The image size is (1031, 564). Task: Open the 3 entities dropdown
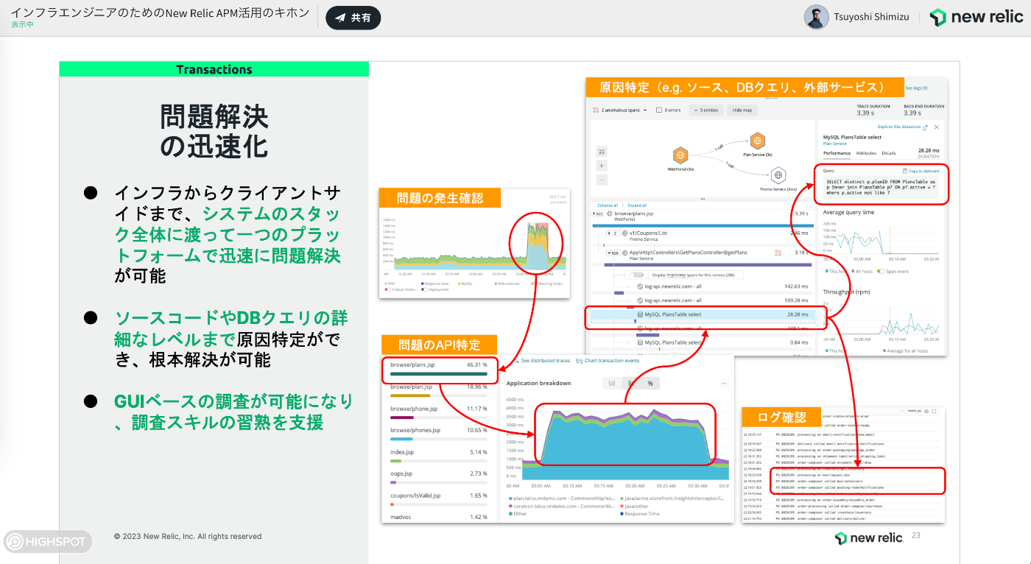click(x=705, y=110)
